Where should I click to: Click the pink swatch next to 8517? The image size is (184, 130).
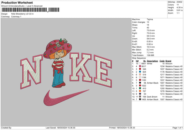click(140, 66)
